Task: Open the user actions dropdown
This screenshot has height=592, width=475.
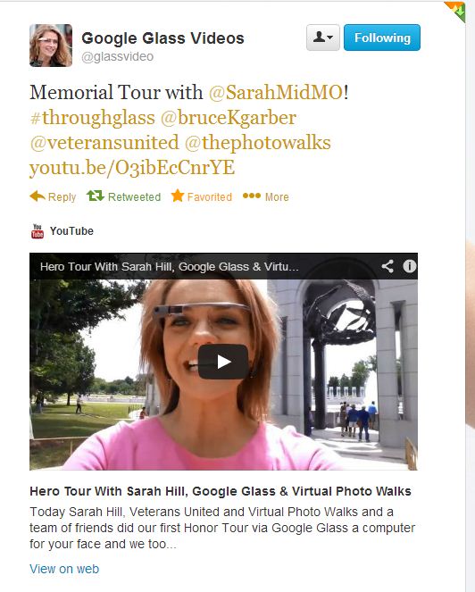Action: tap(323, 38)
